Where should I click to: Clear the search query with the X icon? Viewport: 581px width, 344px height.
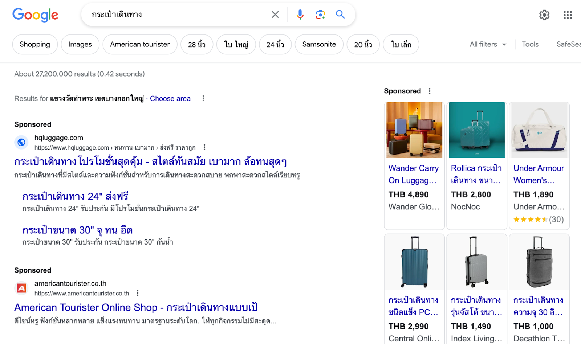[275, 15]
